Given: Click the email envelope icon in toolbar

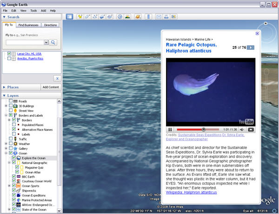Looking at the screenshot, I should [x=159, y=17].
